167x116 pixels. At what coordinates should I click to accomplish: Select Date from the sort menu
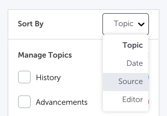click(134, 63)
